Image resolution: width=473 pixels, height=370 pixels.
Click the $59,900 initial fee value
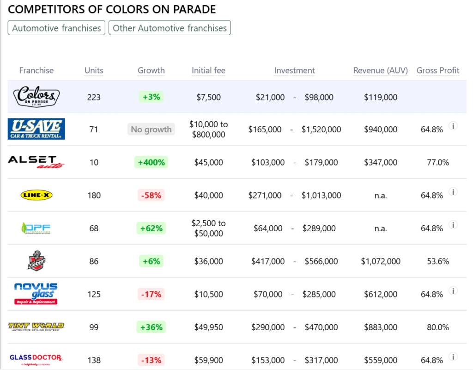[x=208, y=360]
